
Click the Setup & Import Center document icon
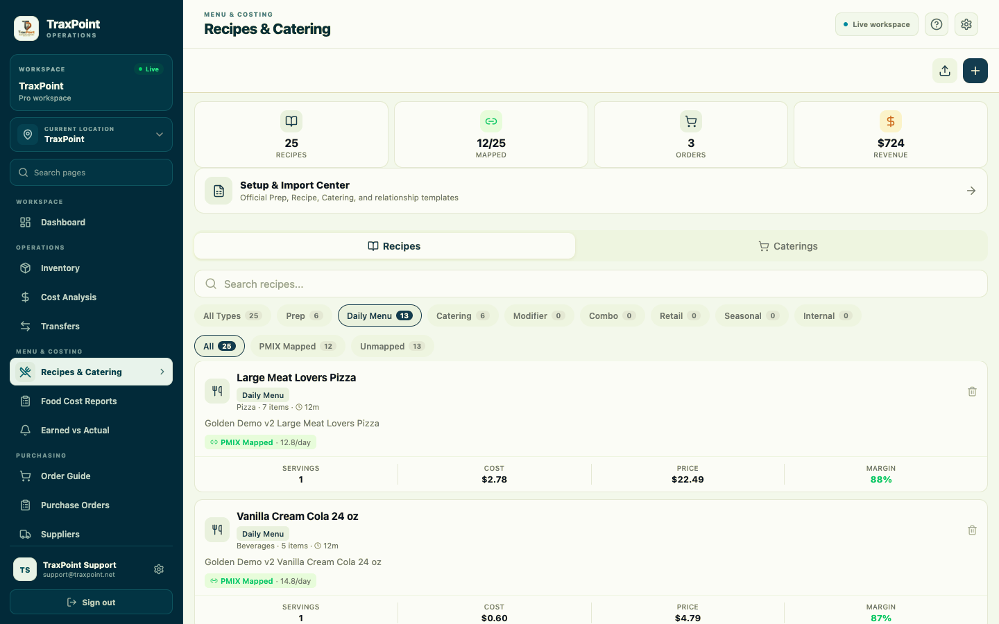pos(219,191)
